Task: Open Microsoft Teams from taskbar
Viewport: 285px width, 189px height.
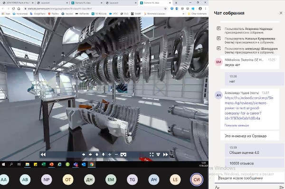Action: tap(76, 164)
